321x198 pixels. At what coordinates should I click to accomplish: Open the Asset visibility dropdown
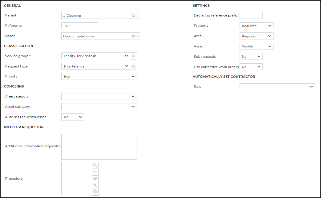256,46
